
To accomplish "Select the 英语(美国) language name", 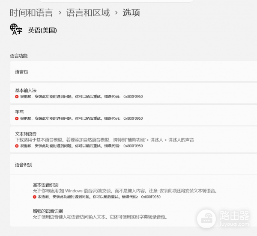I will pos(42,30).
